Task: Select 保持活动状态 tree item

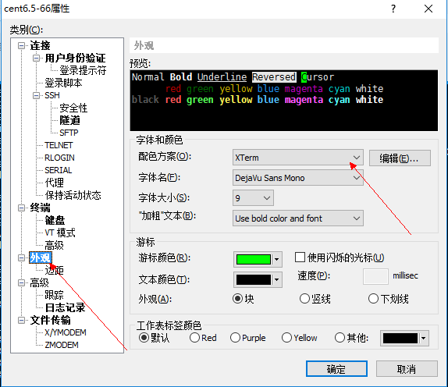Action: (73, 195)
